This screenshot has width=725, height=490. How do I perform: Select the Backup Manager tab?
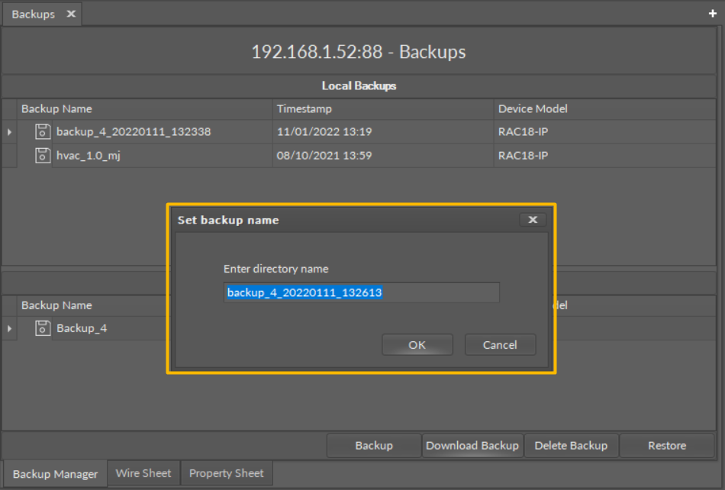tap(54, 473)
